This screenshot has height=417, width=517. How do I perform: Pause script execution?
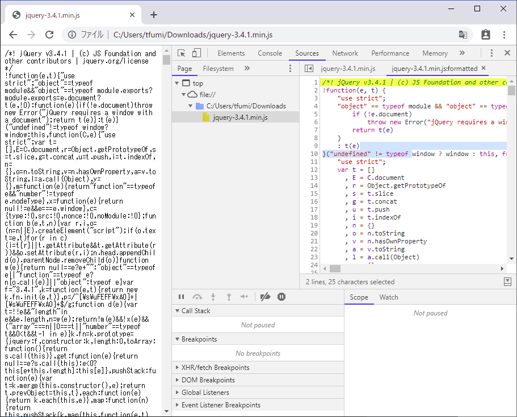click(182, 297)
